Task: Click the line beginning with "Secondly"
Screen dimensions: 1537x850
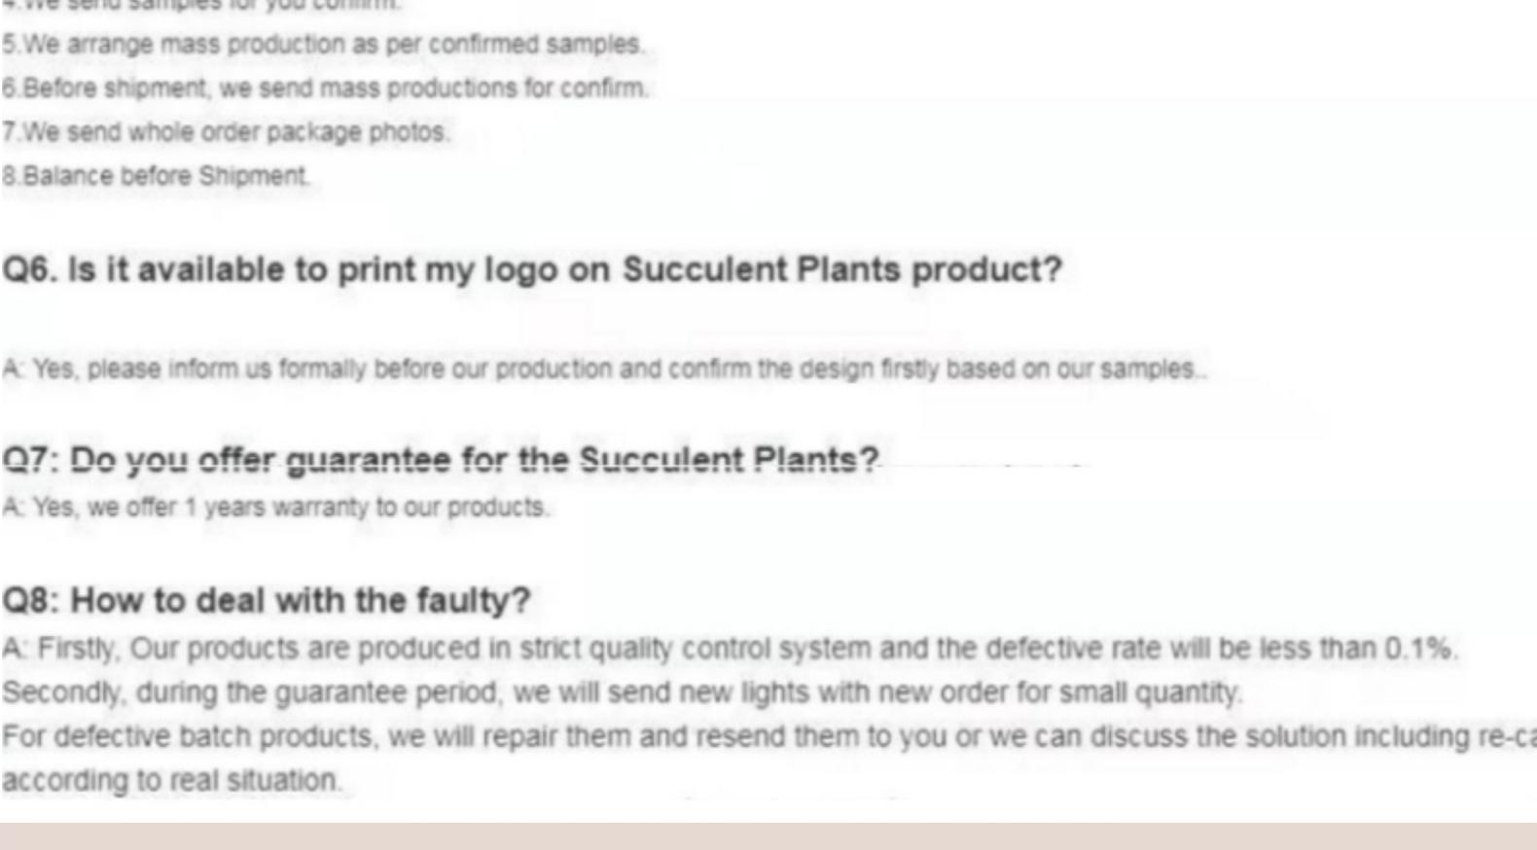Action: [623, 692]
